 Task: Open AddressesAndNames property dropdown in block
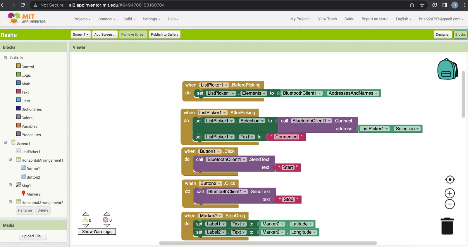click(353, 93)
